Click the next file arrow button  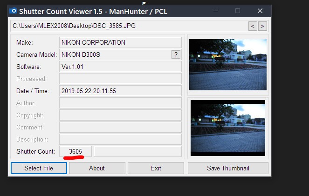pos(263,26)
